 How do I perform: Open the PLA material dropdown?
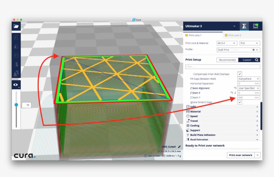coord(250,43)
